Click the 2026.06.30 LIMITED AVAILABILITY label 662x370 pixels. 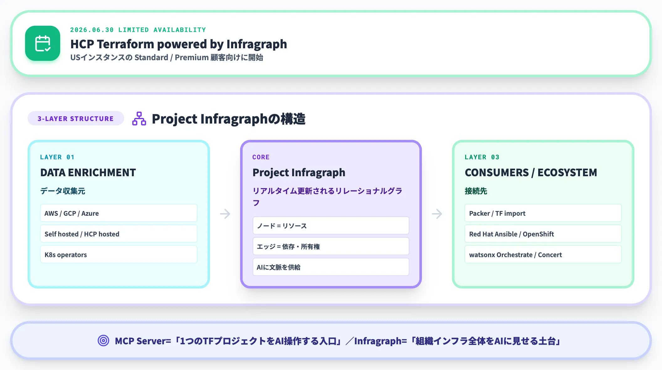point(138,30)
